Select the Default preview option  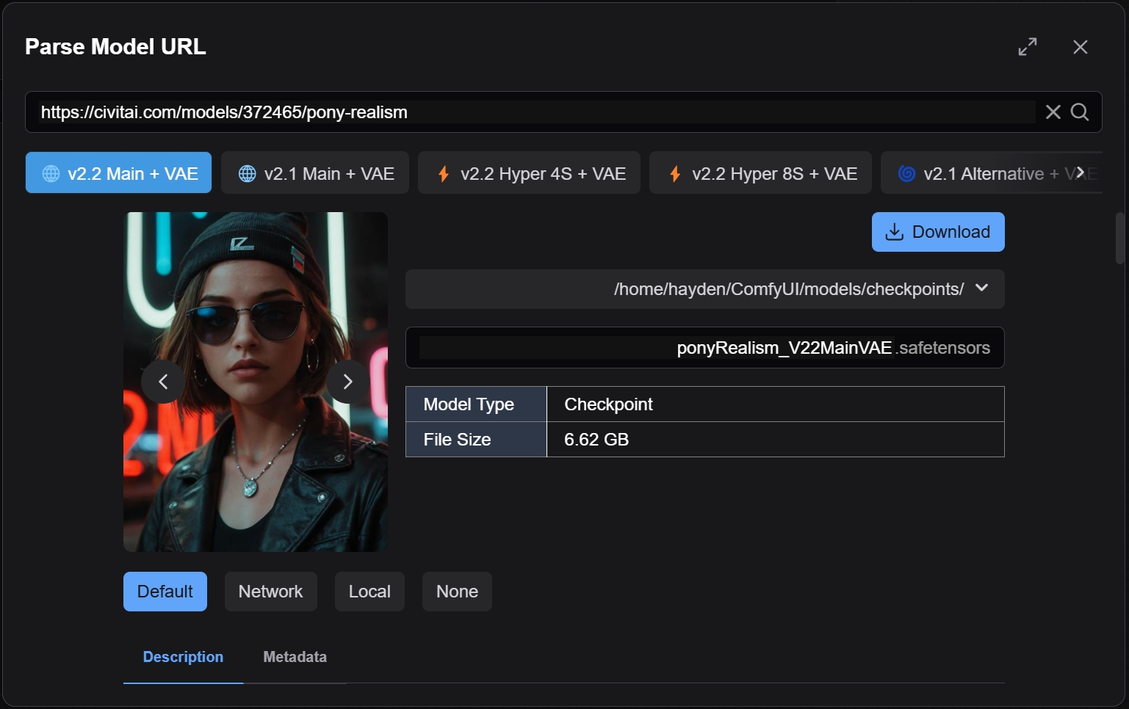165,592
